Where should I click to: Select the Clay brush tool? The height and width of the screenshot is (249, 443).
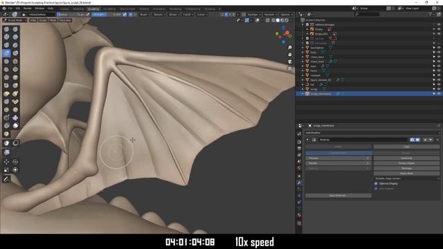tap(6, 37)
